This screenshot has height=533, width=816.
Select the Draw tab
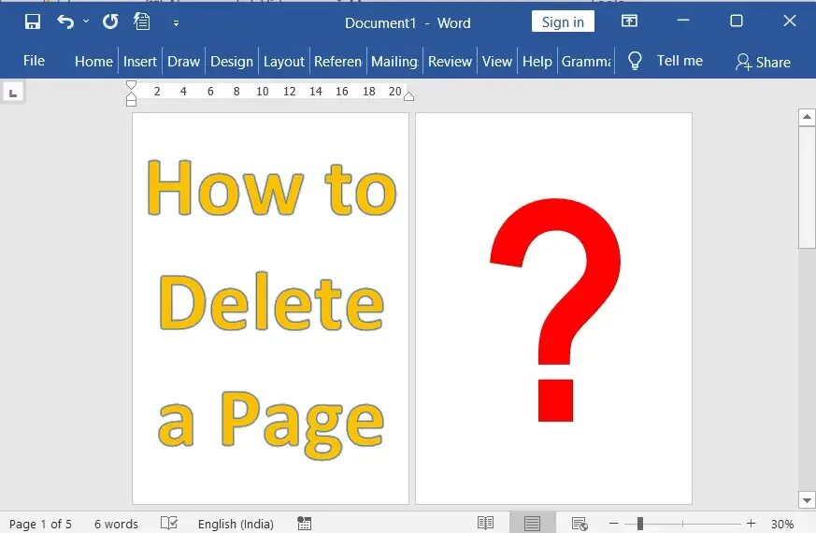tap(184, 62)
